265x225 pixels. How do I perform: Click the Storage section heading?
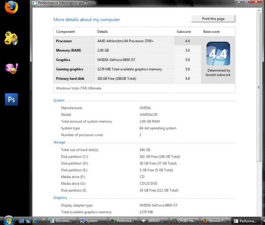pyautogui.click(x=59, y=142)
